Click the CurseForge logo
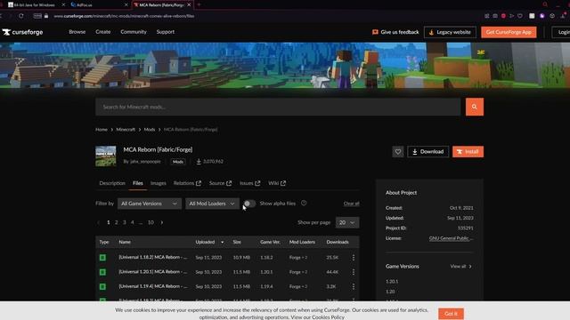 22,32
